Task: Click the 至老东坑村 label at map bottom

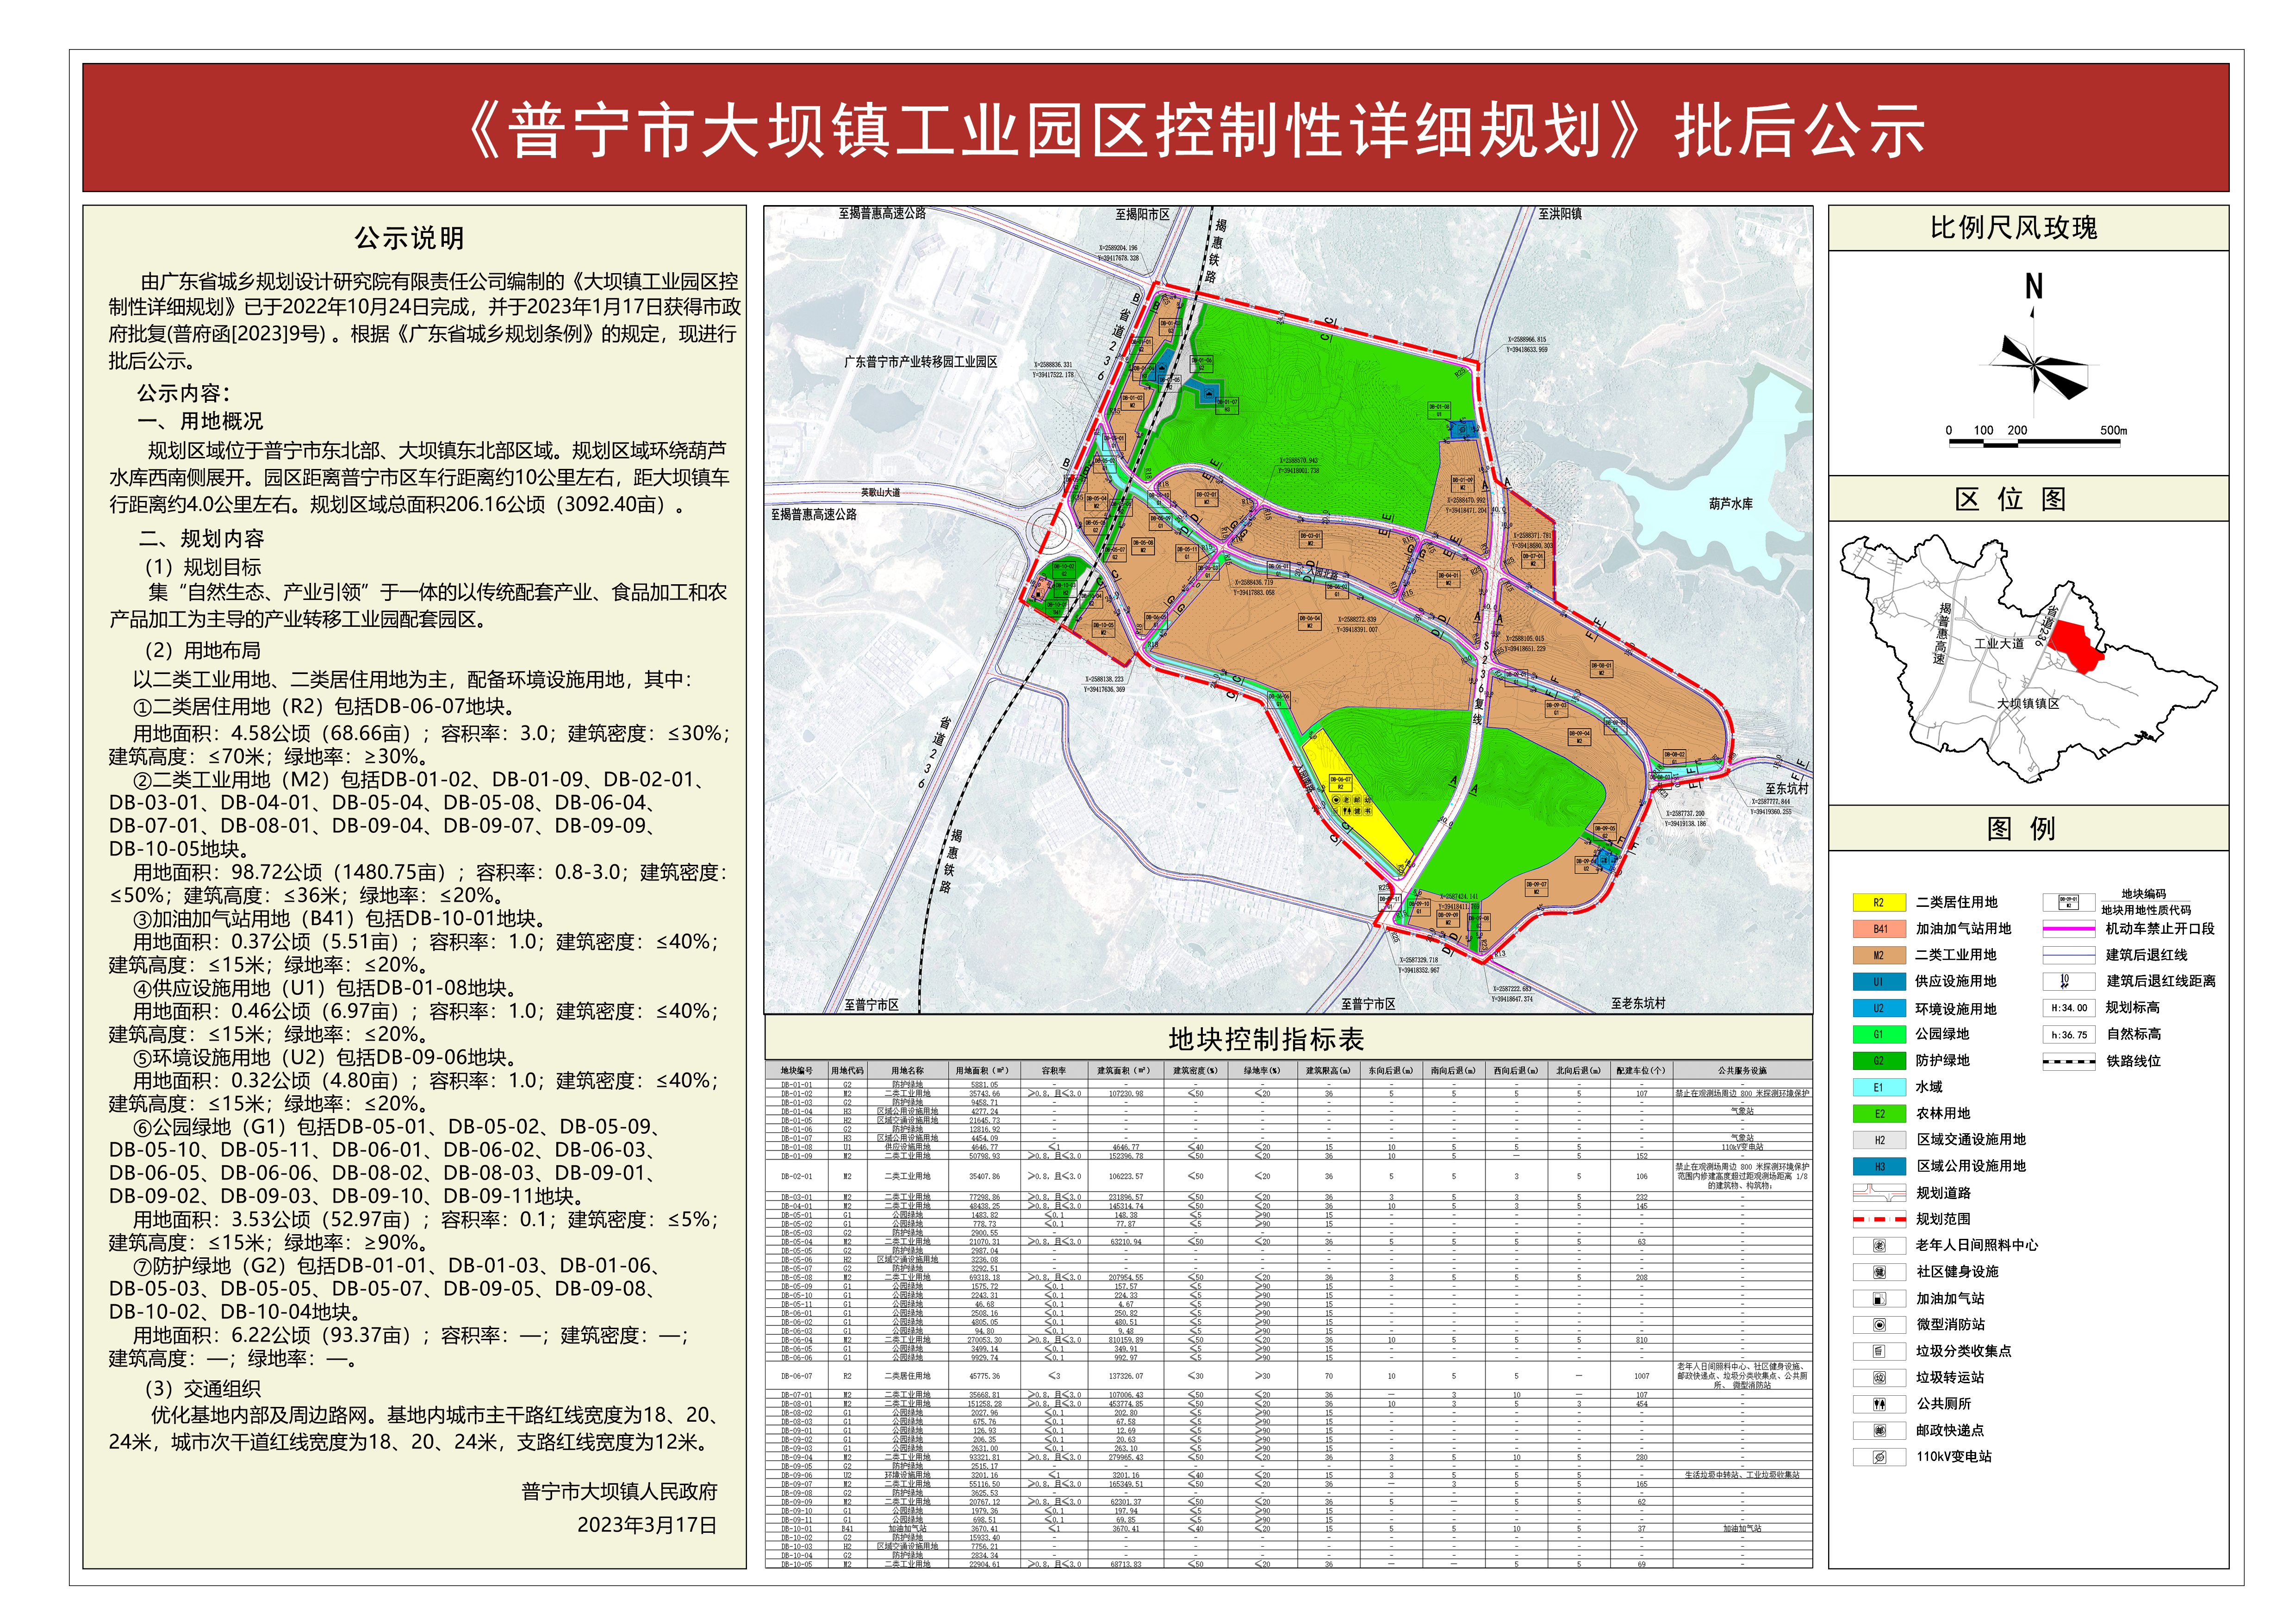Action: 1638,1003
